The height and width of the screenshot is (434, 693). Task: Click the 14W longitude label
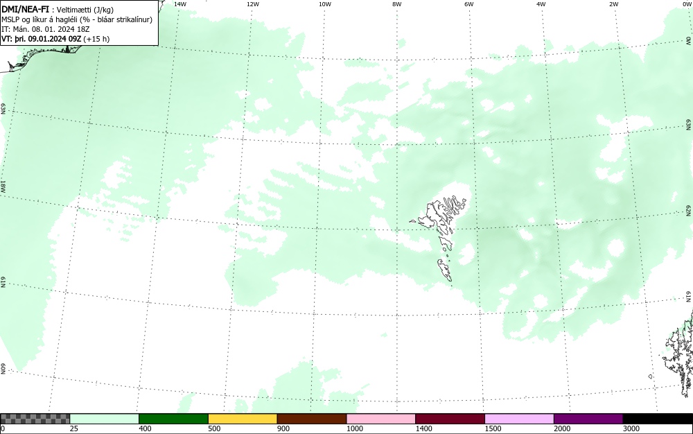[180, 4]
